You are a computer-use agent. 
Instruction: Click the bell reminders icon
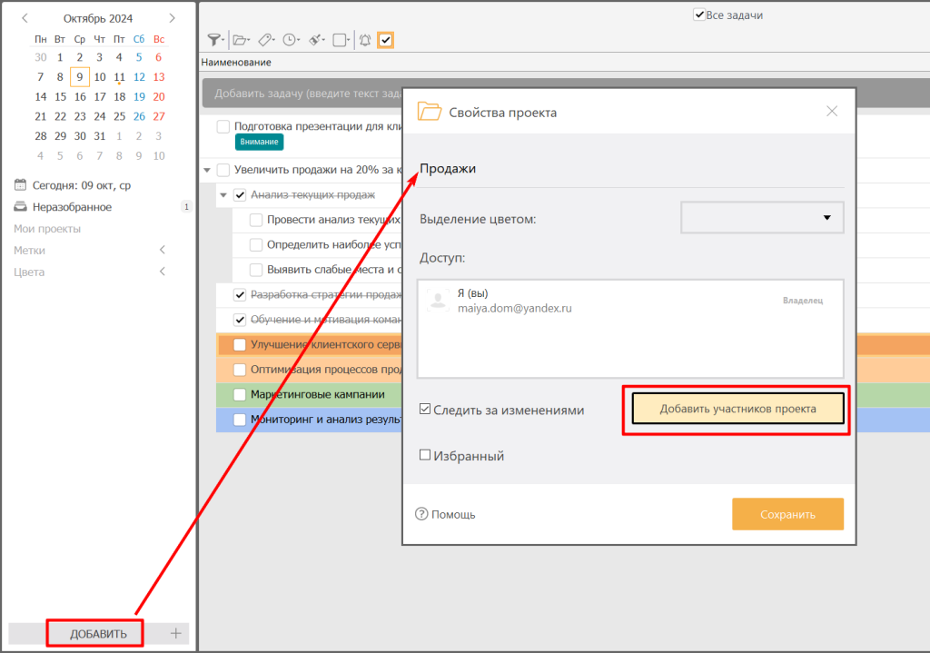(365, 40)
